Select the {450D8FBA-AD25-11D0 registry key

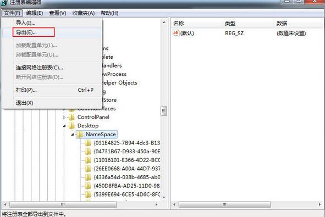point(126,186)
